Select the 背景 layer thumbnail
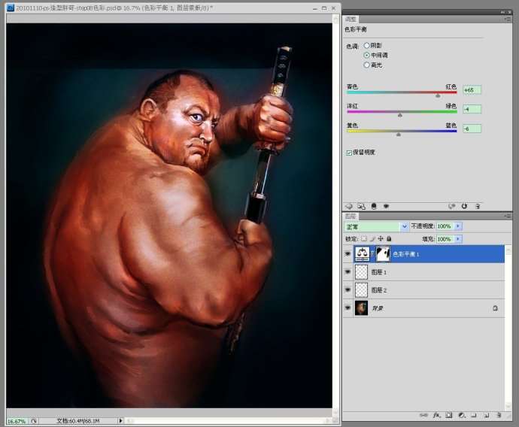Viewport: 519px width, 427px height. point(362,308)
